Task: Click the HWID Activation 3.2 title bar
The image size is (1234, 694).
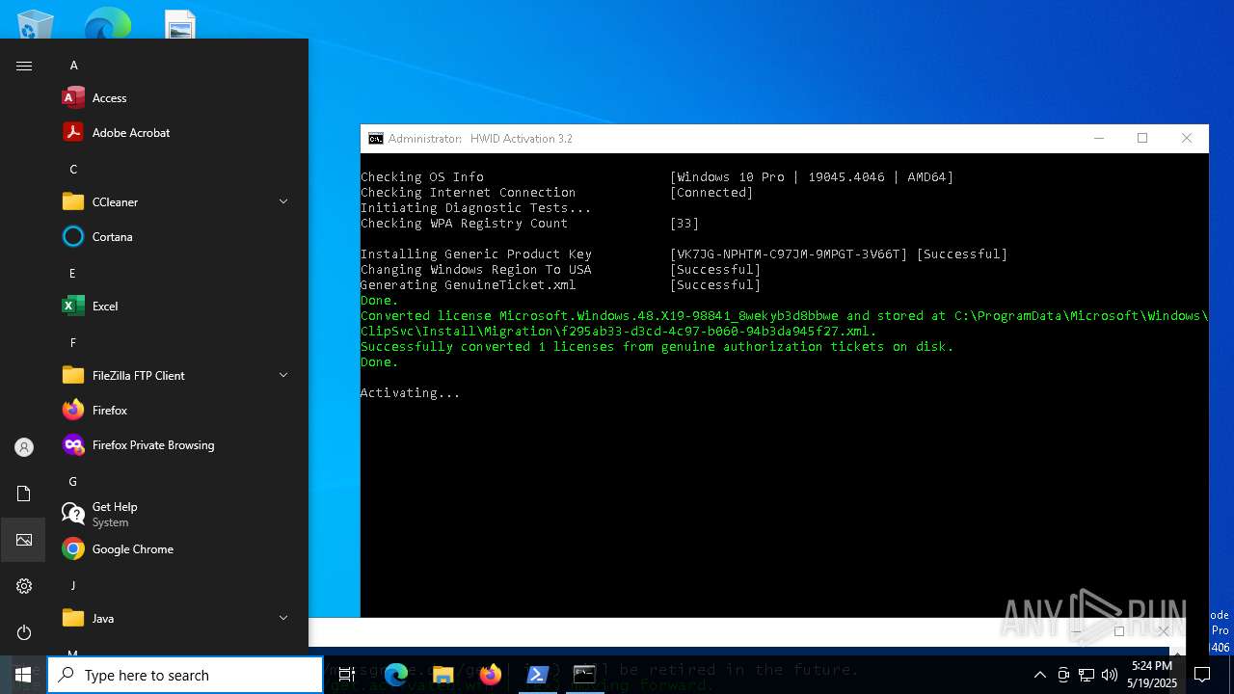Action: pyautogui.click(x=718, y=139)
